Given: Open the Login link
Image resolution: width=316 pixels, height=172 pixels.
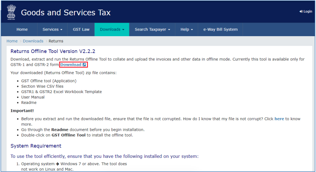Looking at the screenshot, I should pos(306,12).
